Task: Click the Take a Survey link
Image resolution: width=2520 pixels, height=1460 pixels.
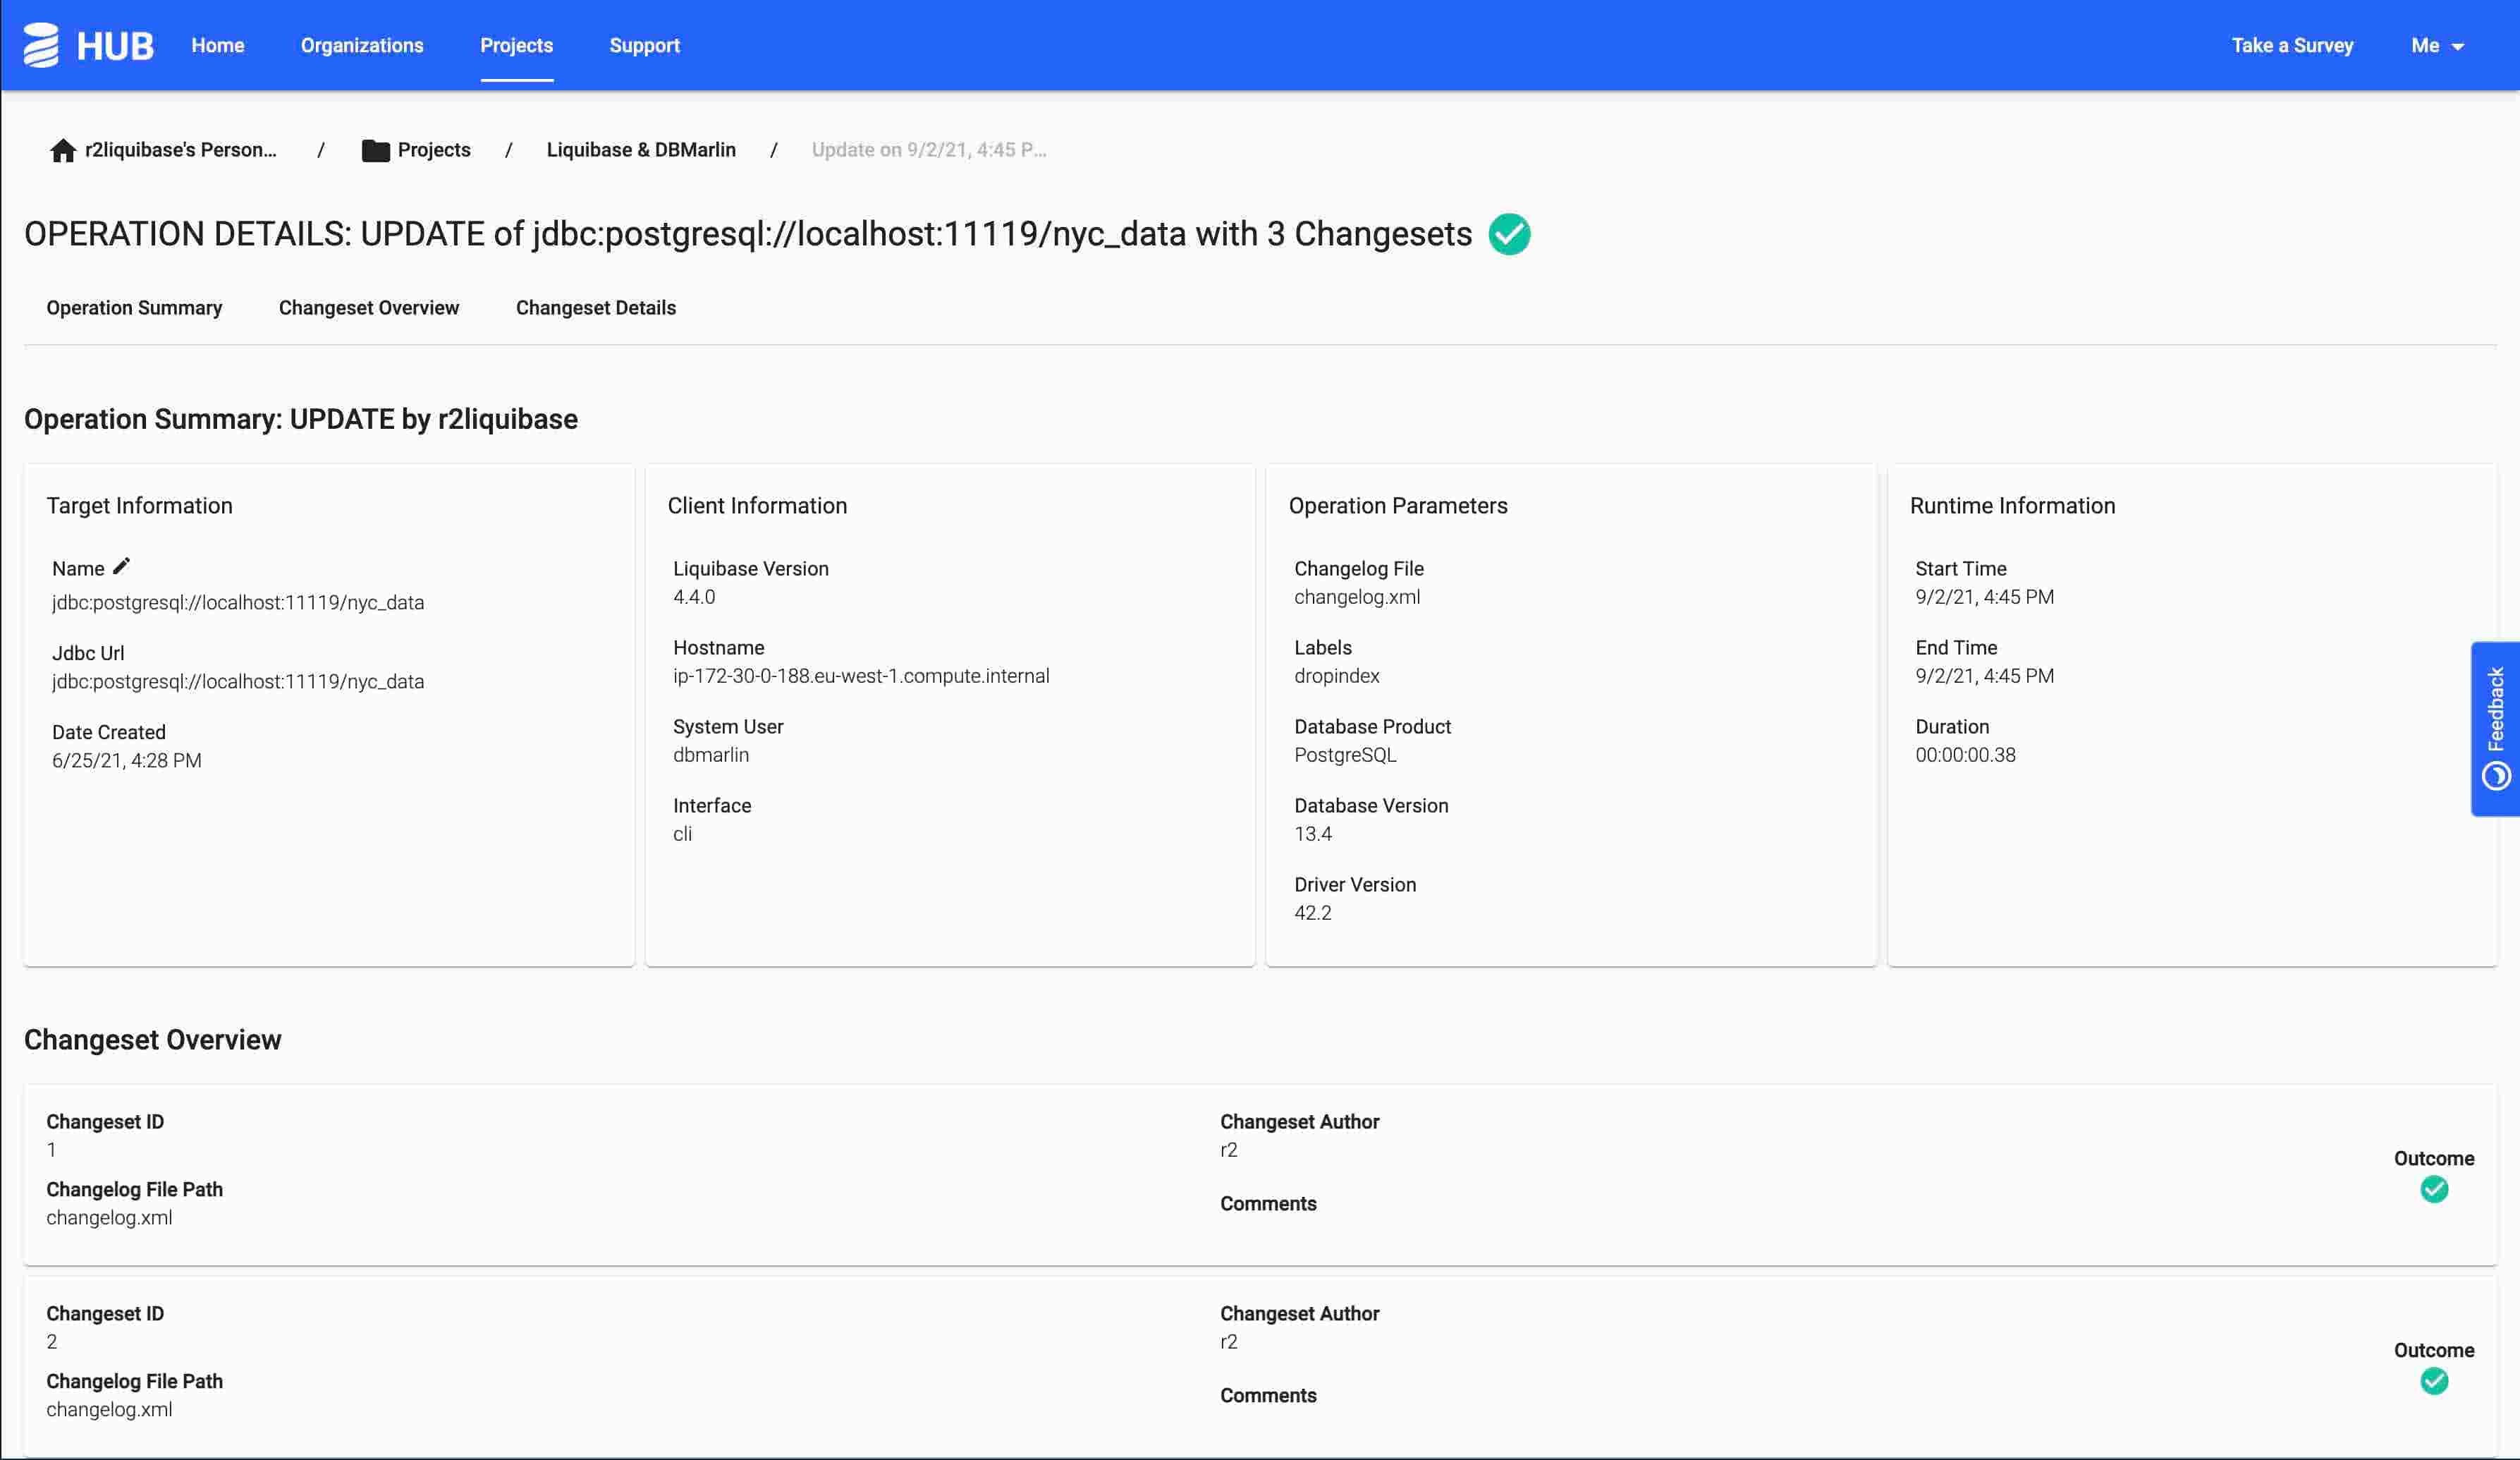Action: pyautogui.click(x=2292, y=46)
